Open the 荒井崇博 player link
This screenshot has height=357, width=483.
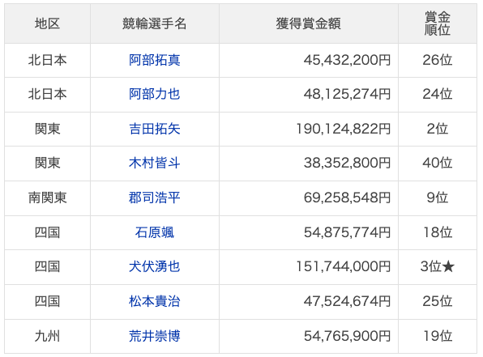point(154,336)
